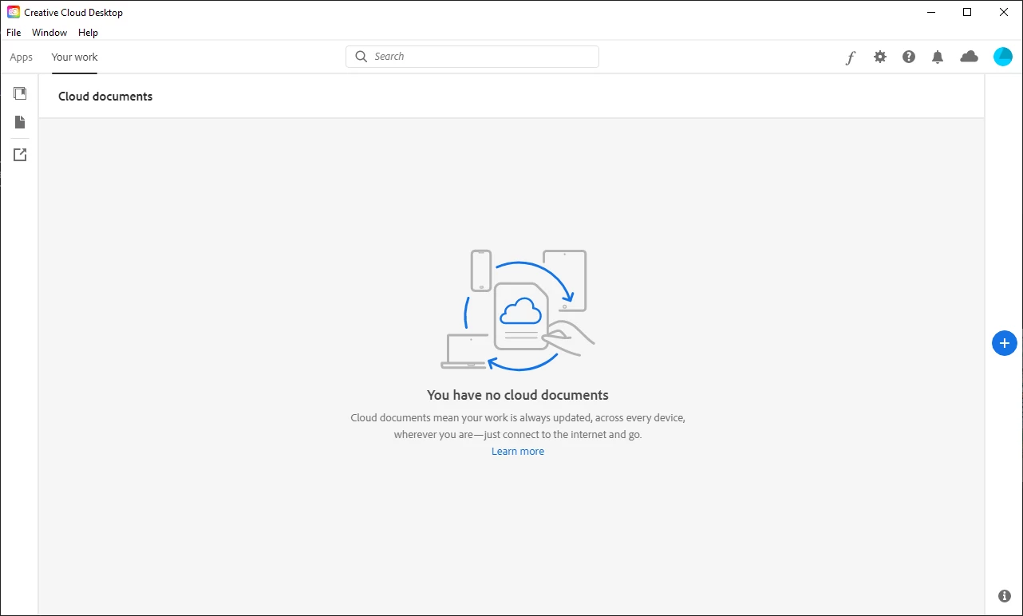
Task: Click the blue plus create button
Action: [1005, 343]
